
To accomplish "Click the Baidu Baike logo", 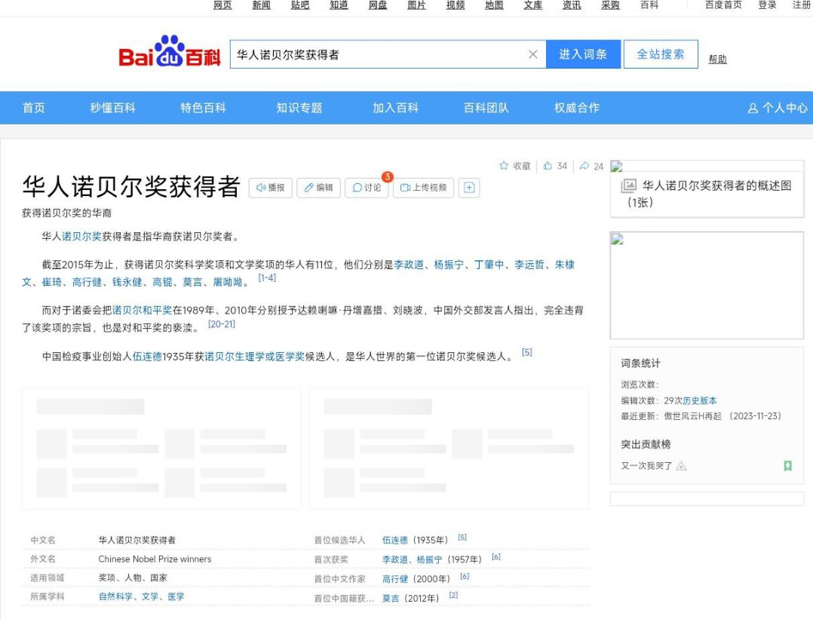I will (x=170, y=52).
